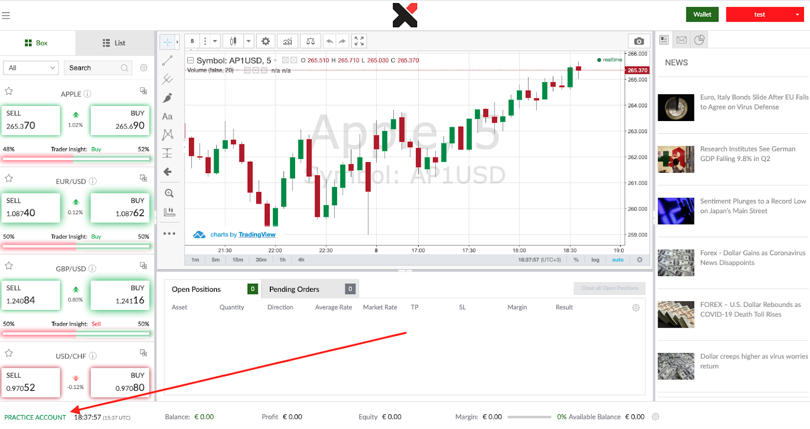Select the pitchfork drawing tool
Screen dimensions: 810x429
[168, 79]
